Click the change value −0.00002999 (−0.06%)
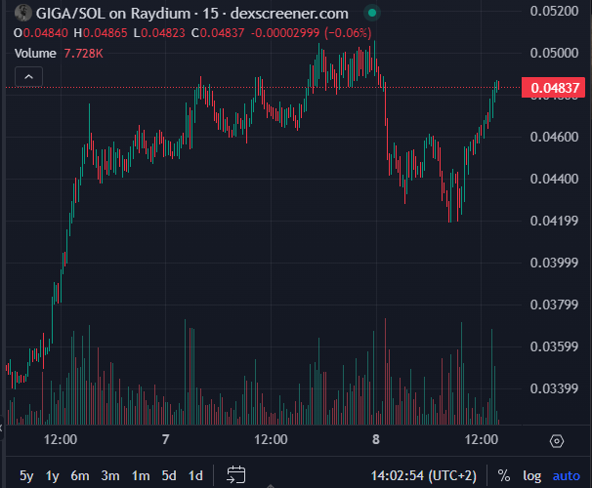Screen dimensions: 592x488 tap(311, 33)
